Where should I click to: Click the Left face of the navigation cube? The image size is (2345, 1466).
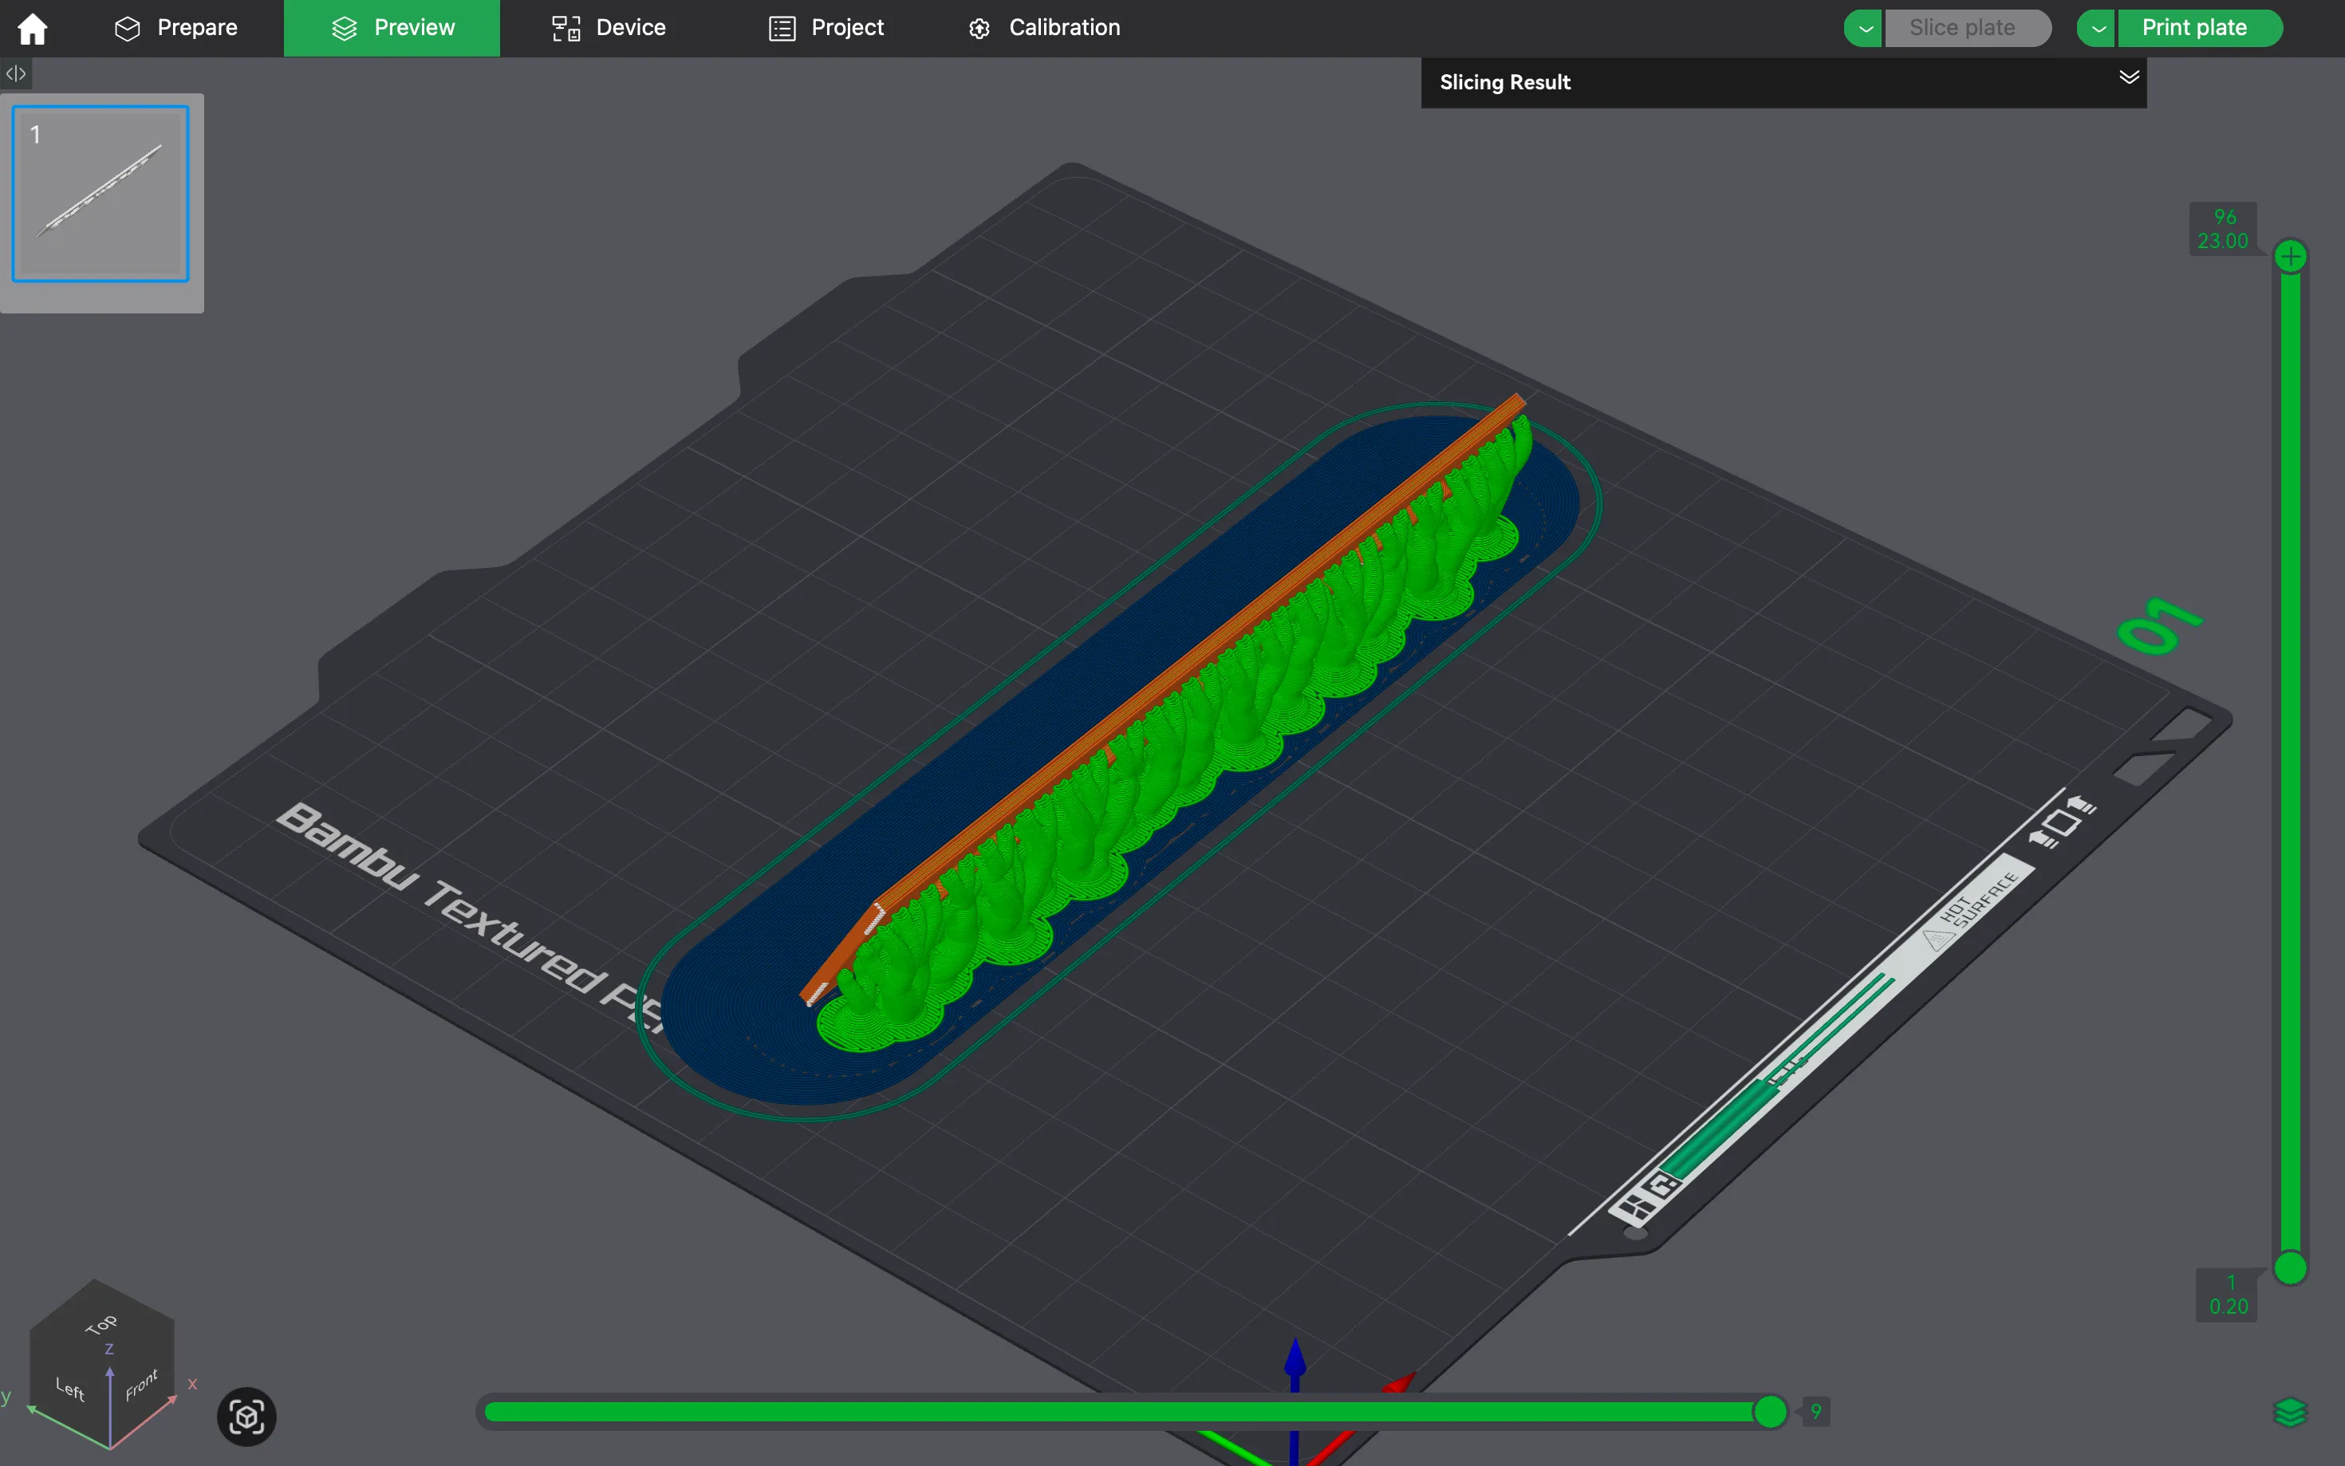point(70,1389)
